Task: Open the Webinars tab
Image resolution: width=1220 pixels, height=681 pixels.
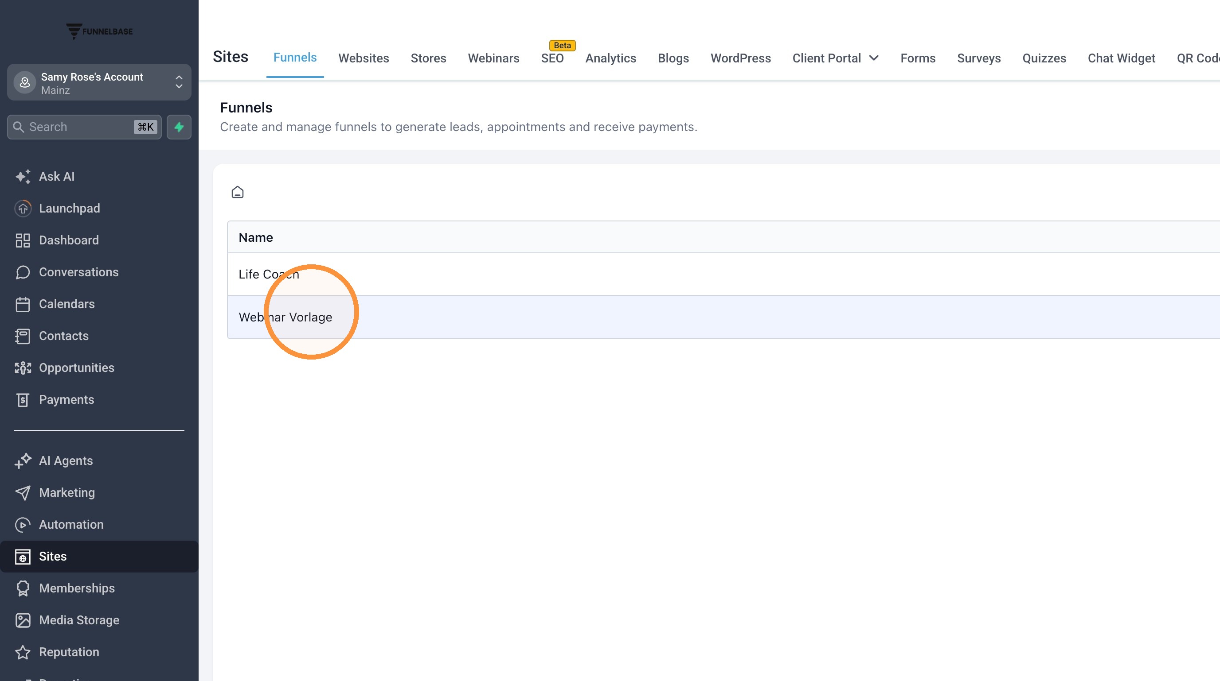Action: tap(493, 58)
